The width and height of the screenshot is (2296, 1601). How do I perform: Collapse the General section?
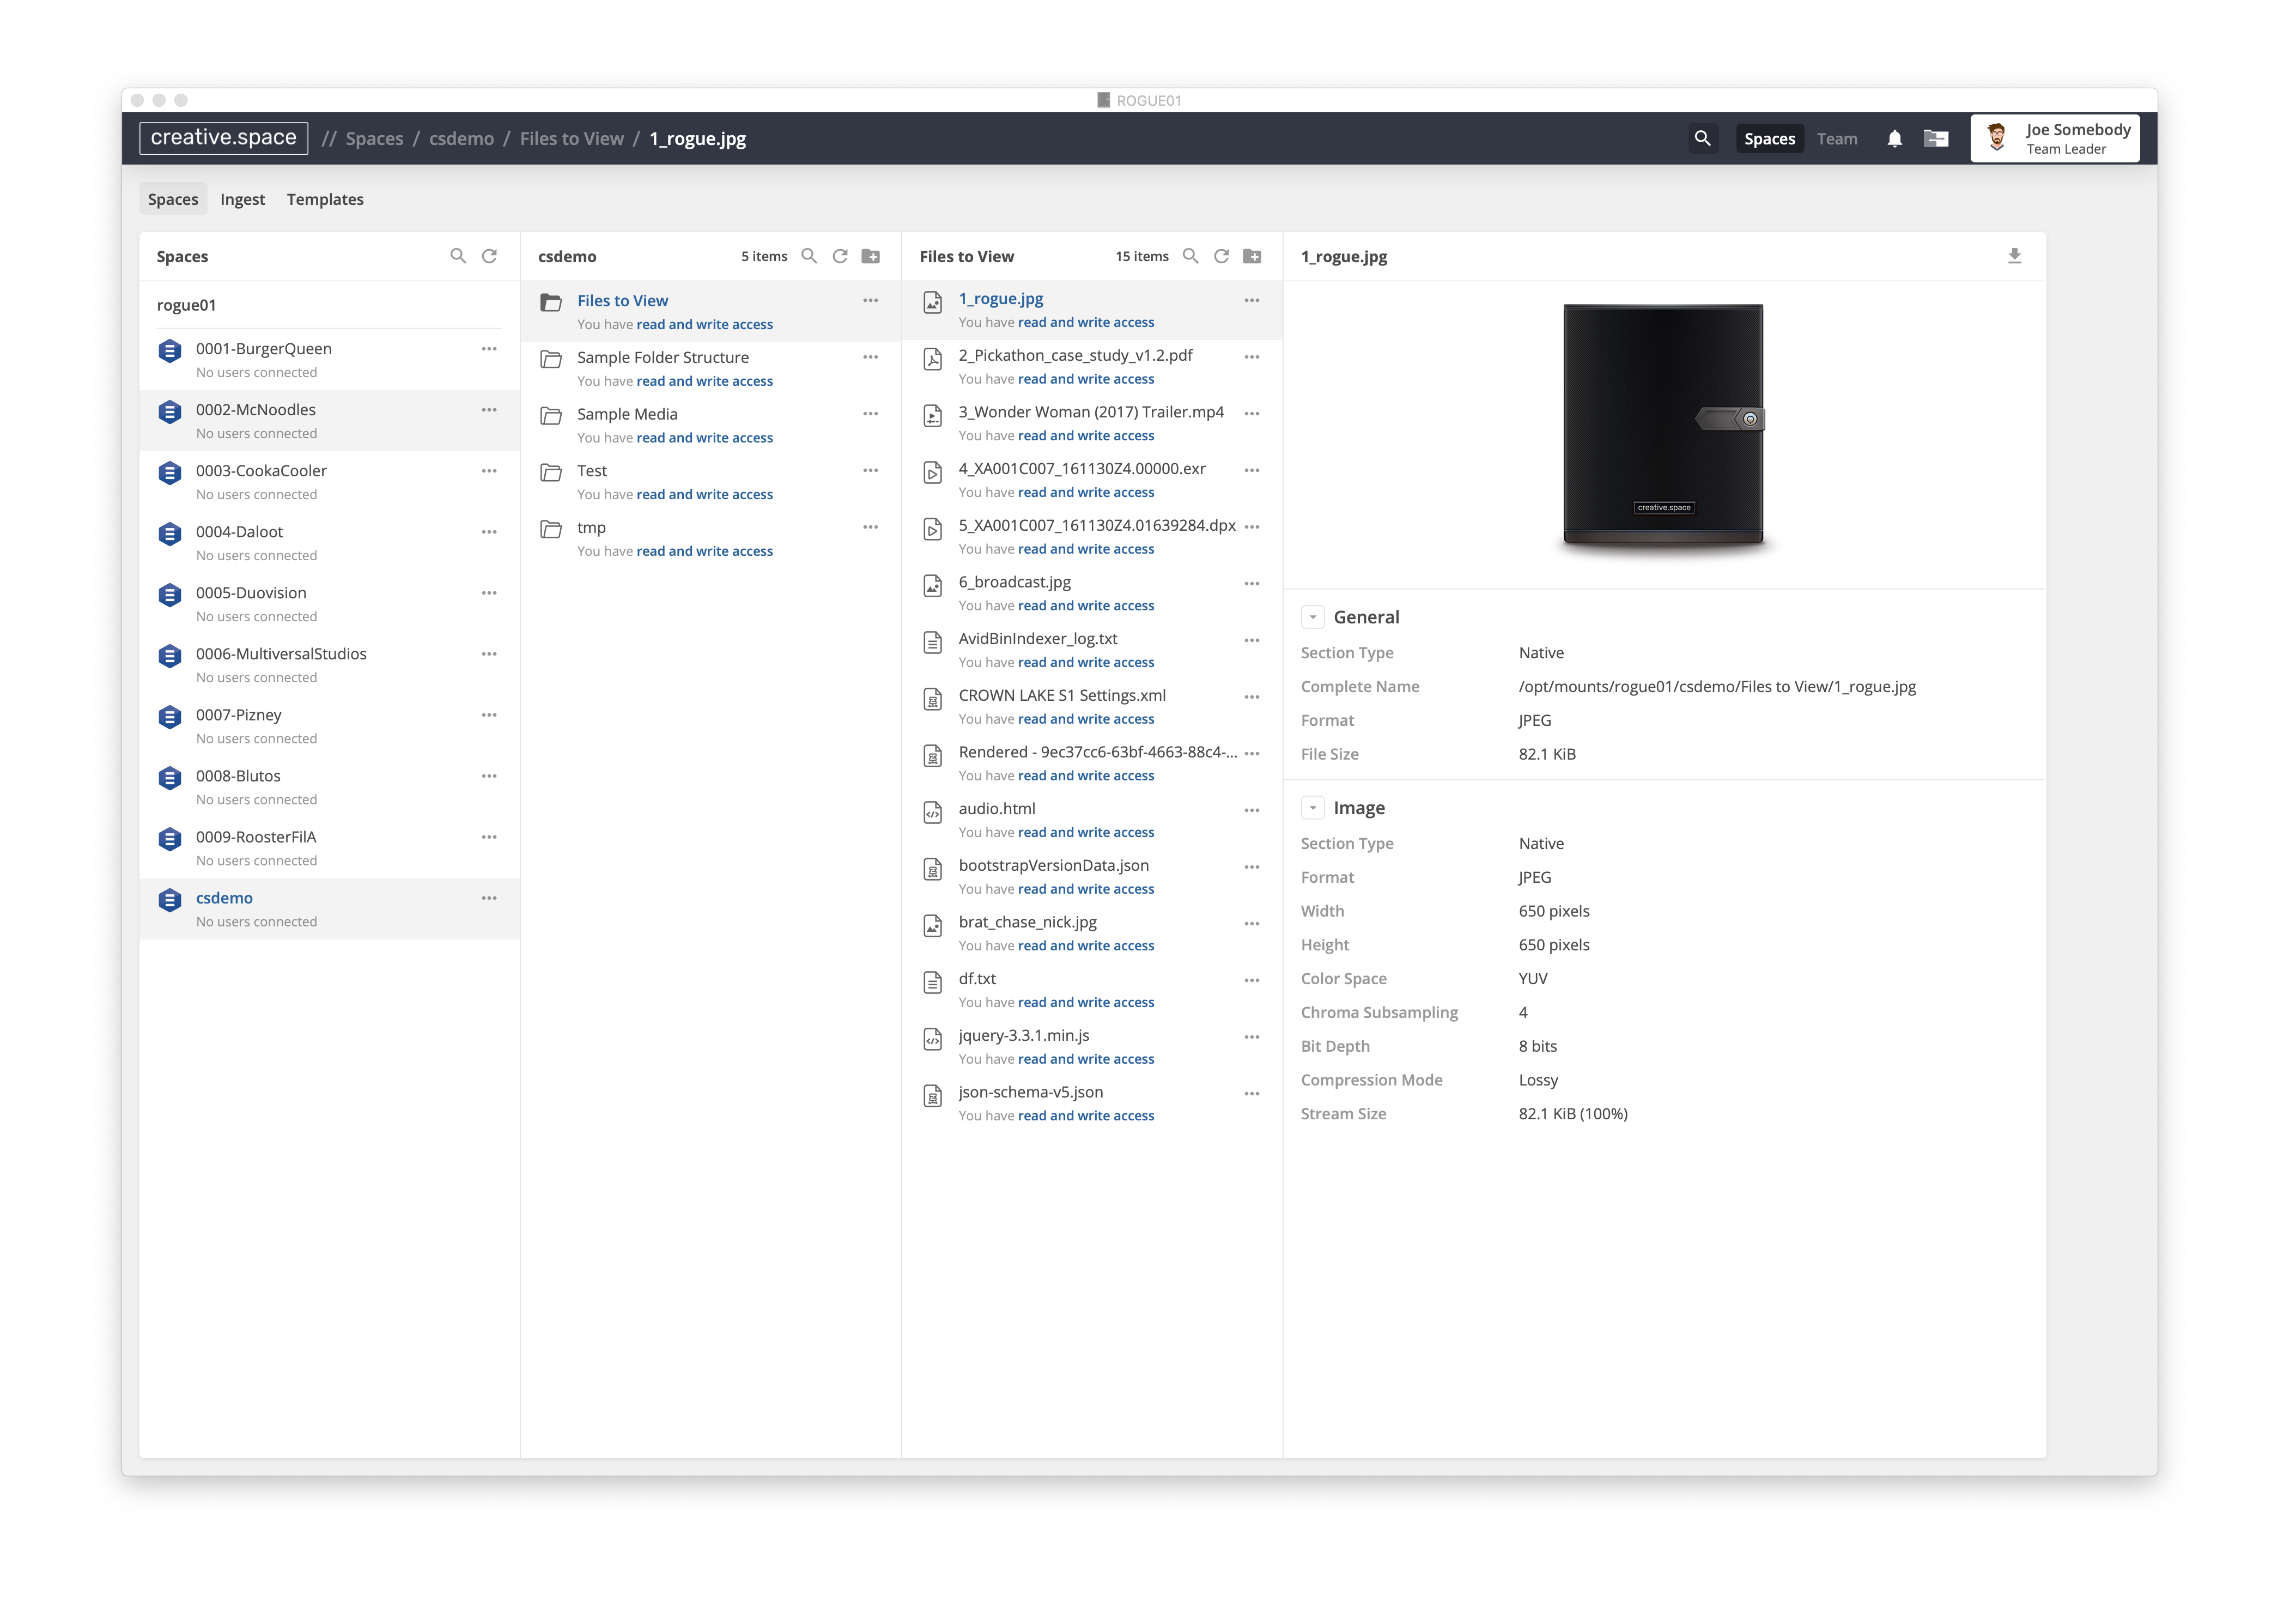tap(1312, 617)
